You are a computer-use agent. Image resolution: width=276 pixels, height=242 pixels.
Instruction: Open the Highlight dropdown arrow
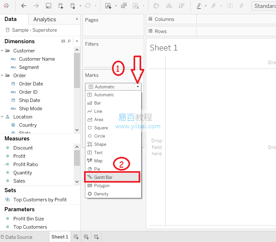click(206, 6)
